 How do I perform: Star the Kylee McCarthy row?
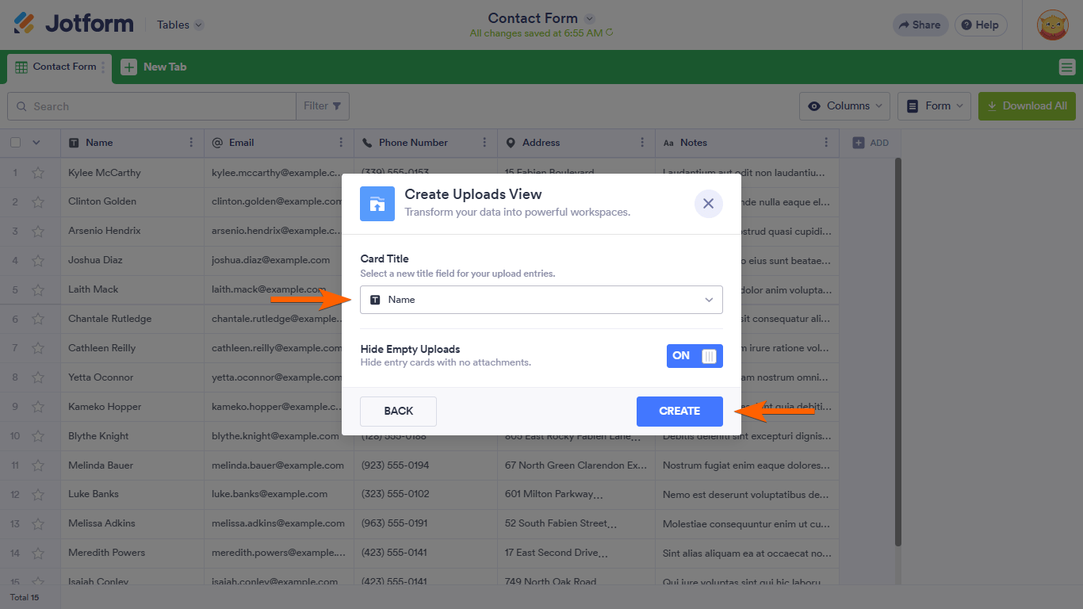tap(37, 173)
